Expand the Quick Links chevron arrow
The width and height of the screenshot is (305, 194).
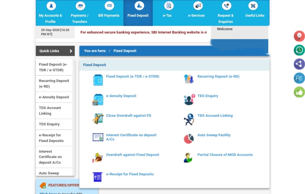pyautogui.click(x=71, y=51)
